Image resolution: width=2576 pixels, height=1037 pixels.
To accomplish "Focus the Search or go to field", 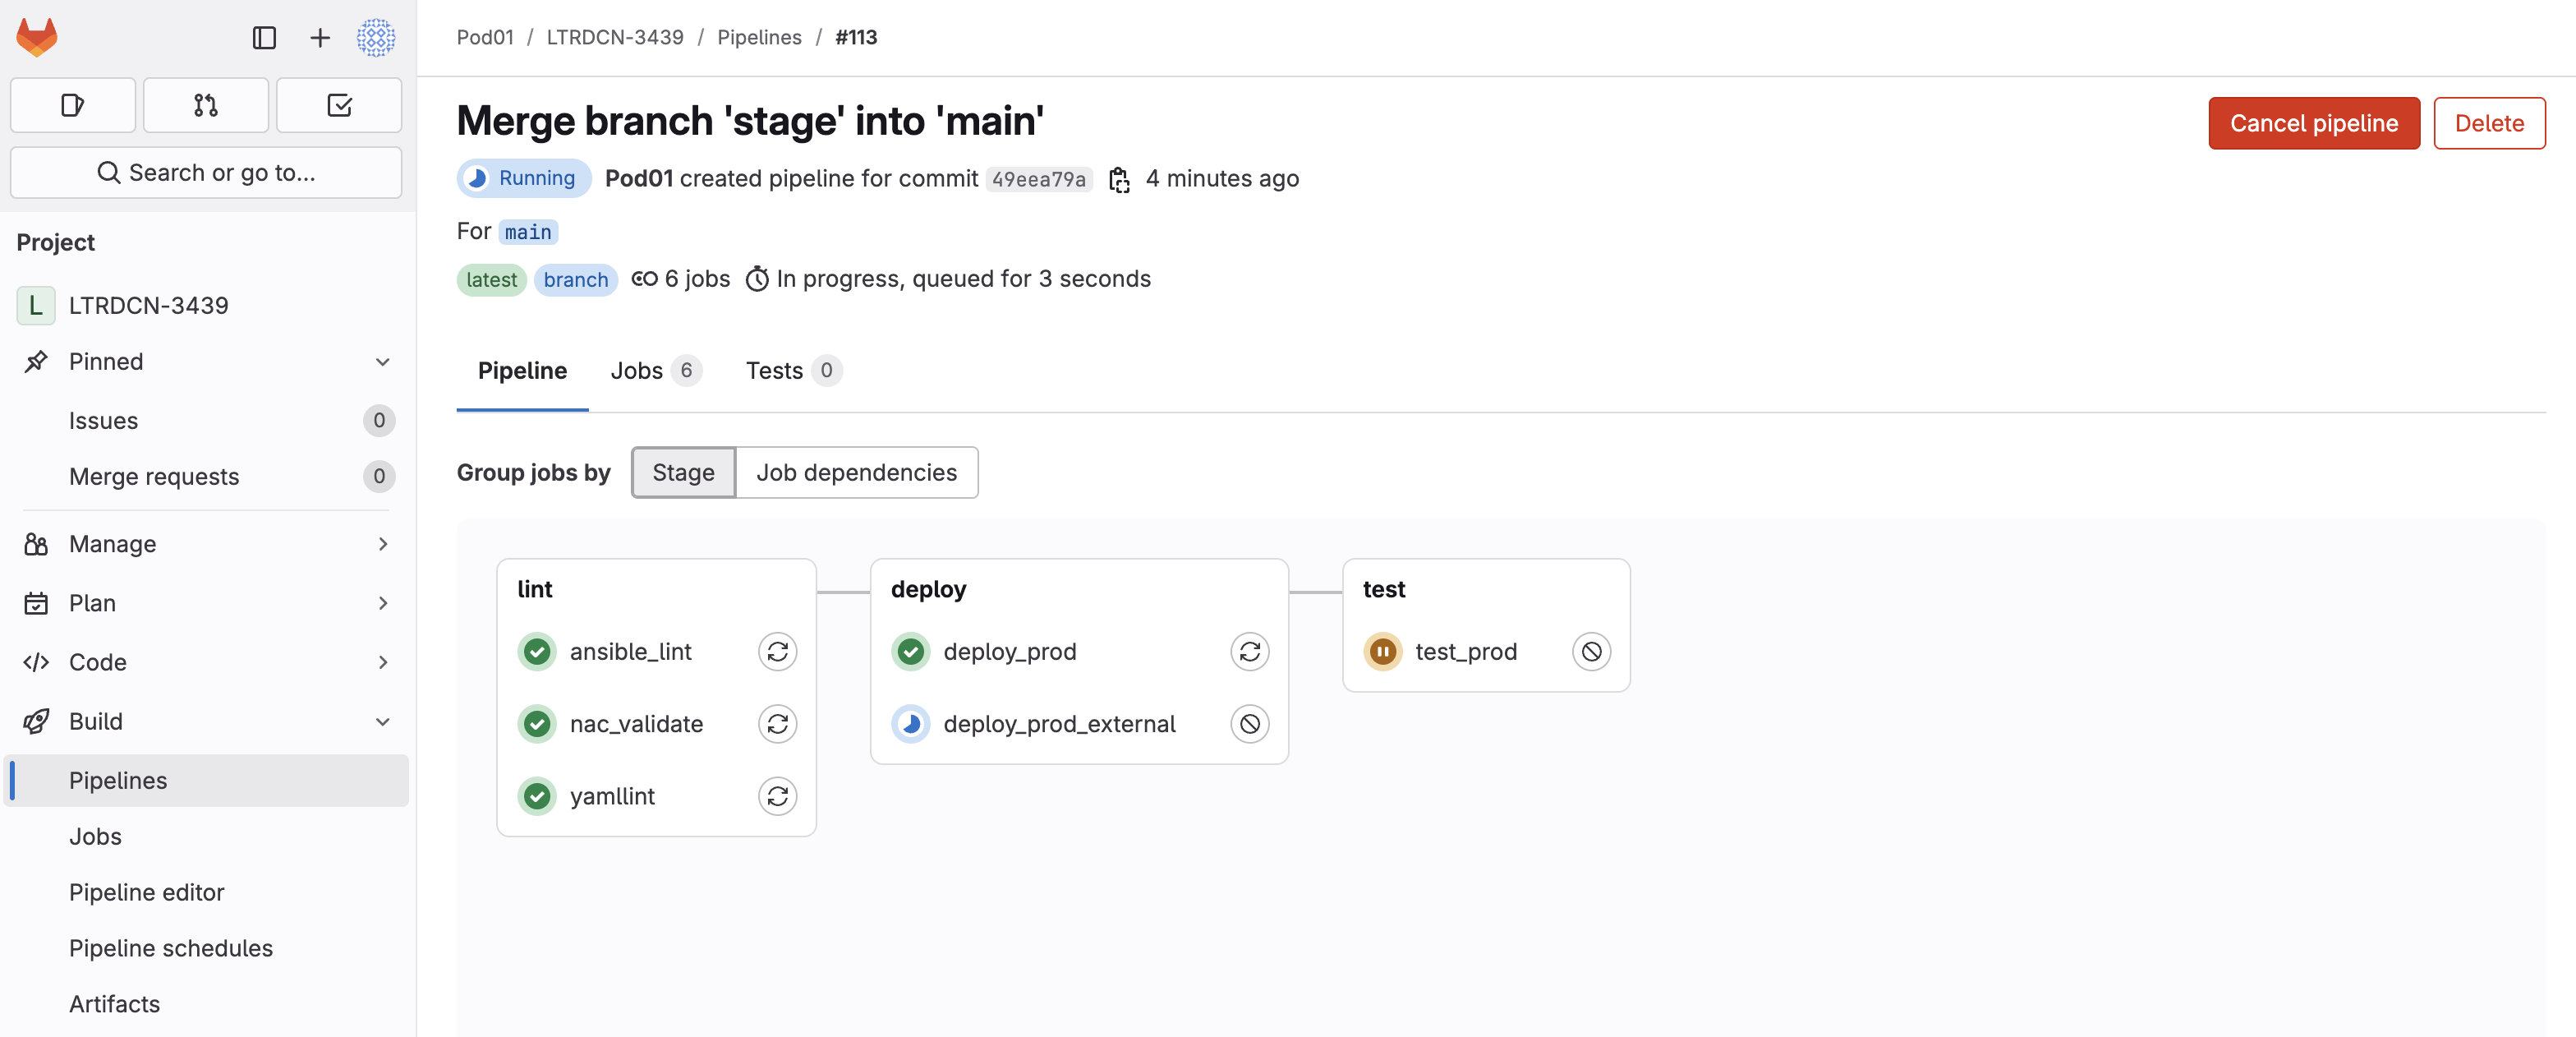I will coord(206,173).
